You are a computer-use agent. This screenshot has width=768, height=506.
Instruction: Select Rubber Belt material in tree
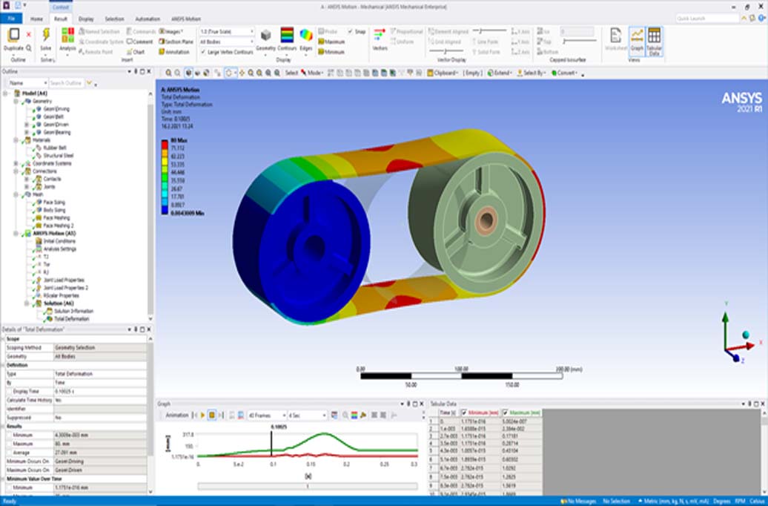[x=54, y=148]
